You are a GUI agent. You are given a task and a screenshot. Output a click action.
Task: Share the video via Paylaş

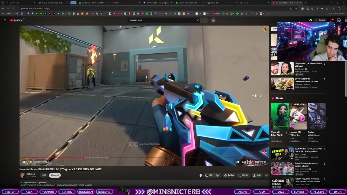coord(229,175)
